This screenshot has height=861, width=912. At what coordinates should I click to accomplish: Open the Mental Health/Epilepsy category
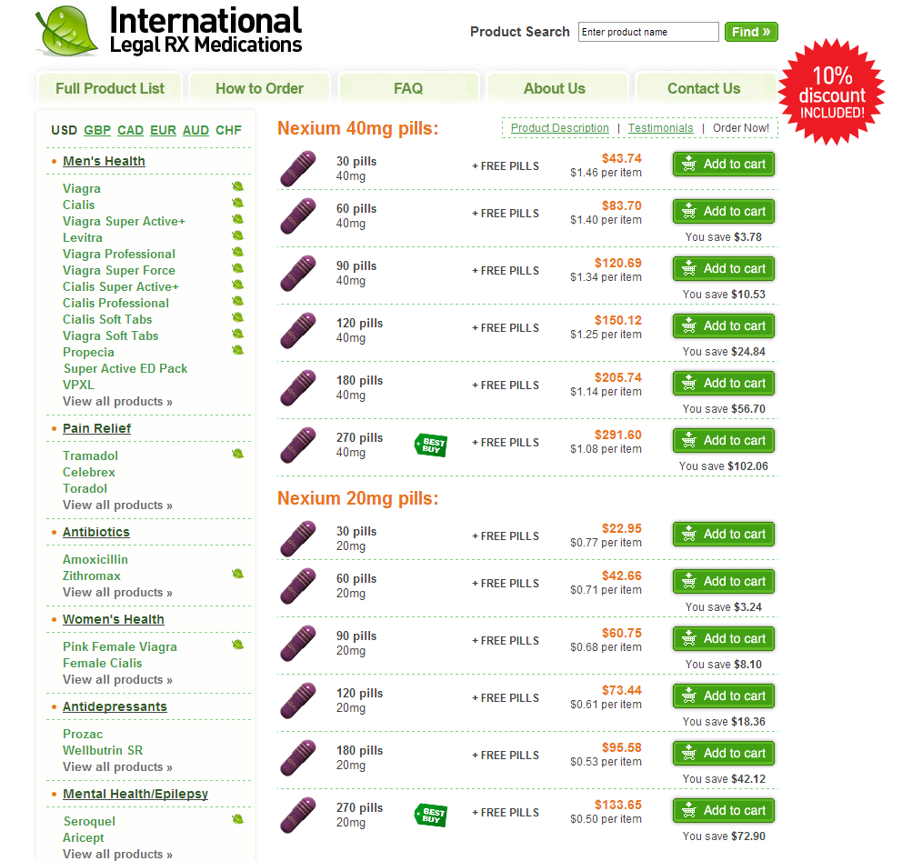tap(135, 794)
